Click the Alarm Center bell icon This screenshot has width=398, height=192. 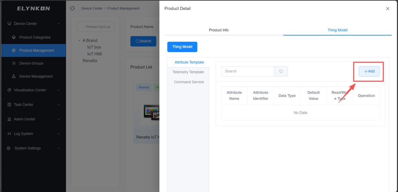[x=9, y=119]
